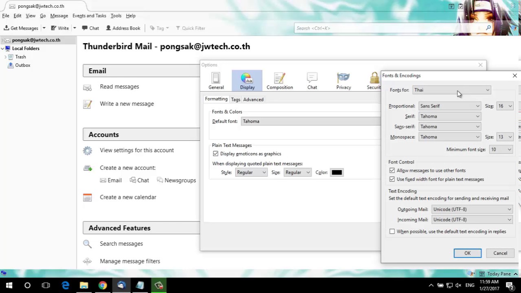Click the Get Messages toolbar button
521x293 pixels.
[21, 28]
